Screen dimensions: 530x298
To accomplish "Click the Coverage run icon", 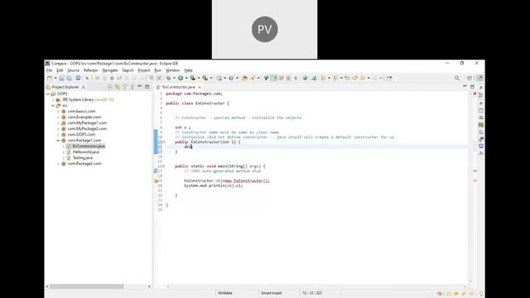I will point(193,78).
